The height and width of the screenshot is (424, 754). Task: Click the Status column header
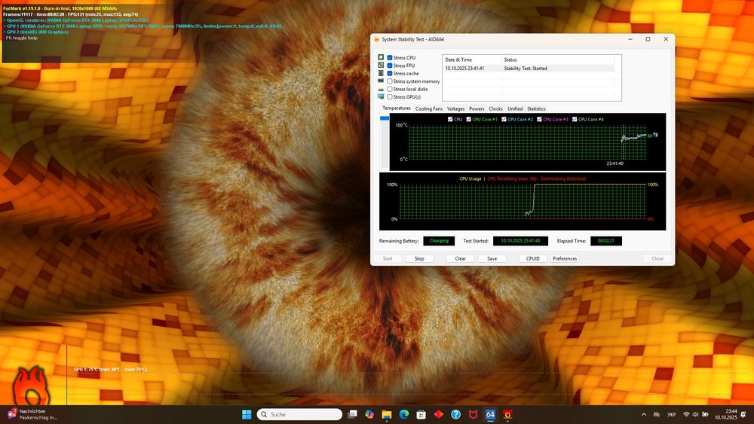coord(558,59)
